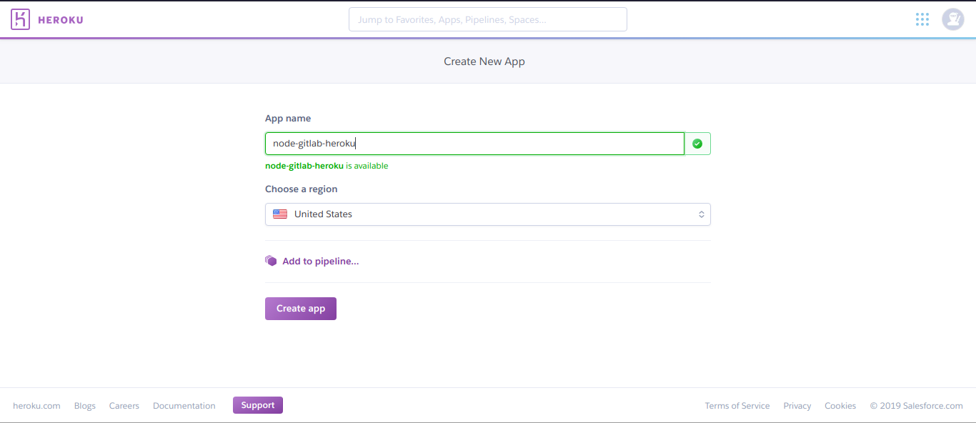Open the Careers footer link

pos(124,406)
